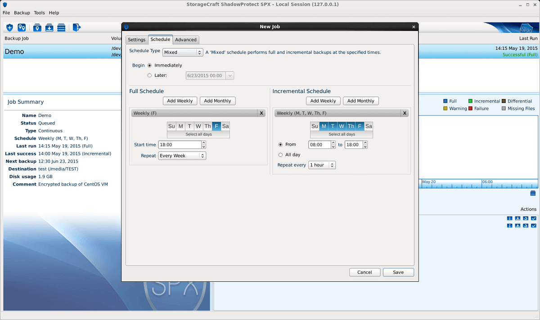540x320 pixels.
Task: Click the download icon in the upper Actions row
Action: point(517,218)
